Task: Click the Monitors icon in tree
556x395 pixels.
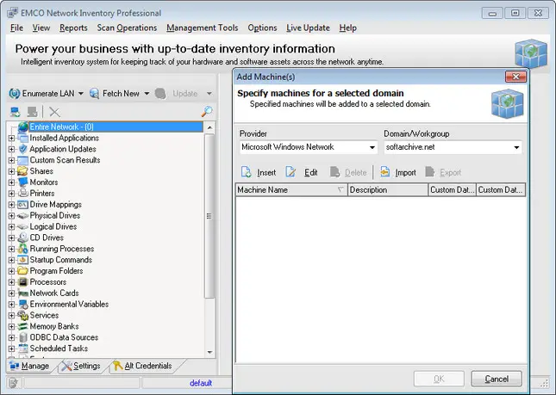Action: click(22, 182)
